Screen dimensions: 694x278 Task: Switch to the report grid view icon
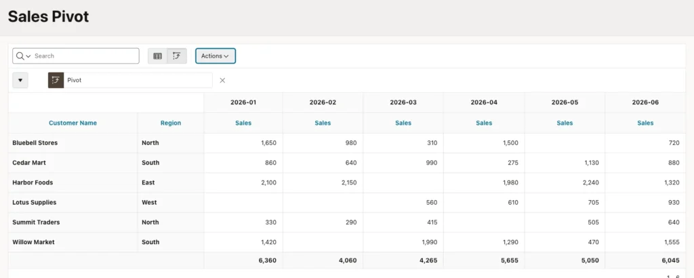pos(157,56)
